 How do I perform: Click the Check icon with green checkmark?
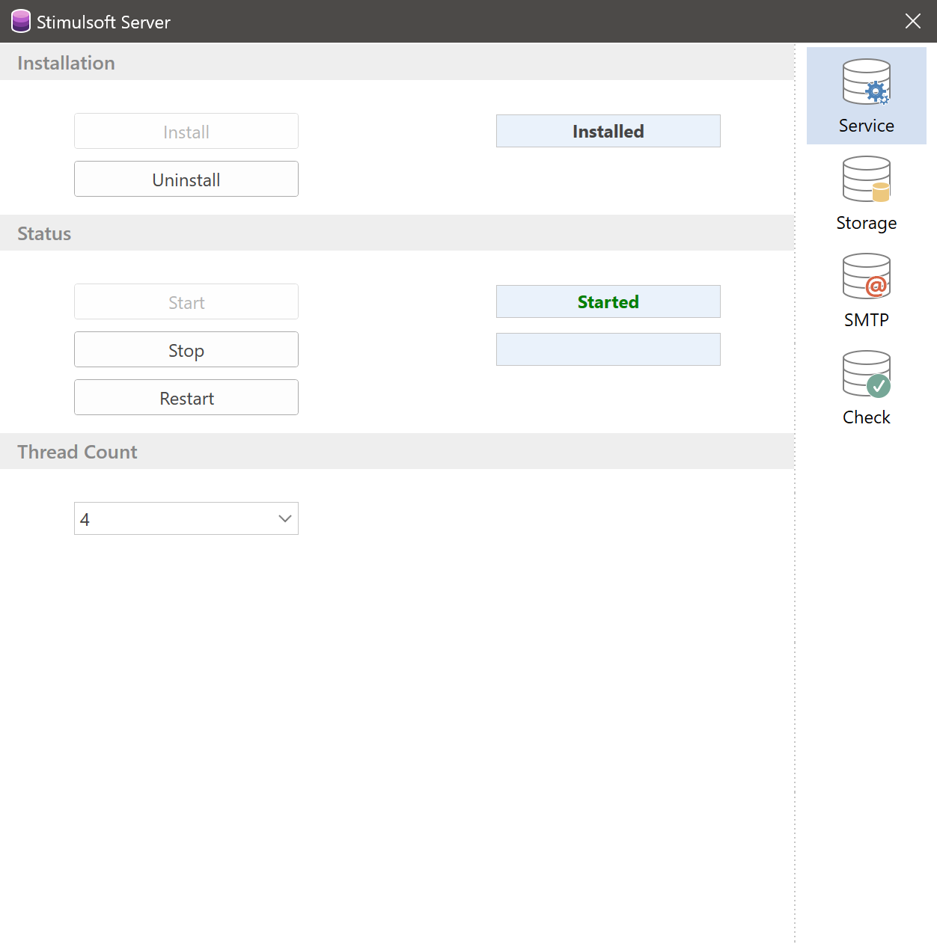(866, 374)
